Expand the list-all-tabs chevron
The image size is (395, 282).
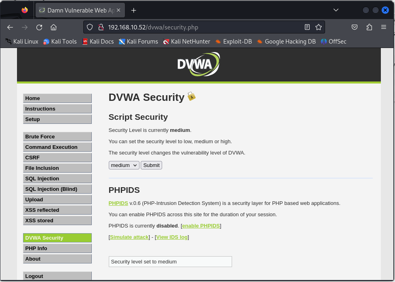[x=336, y=10]
